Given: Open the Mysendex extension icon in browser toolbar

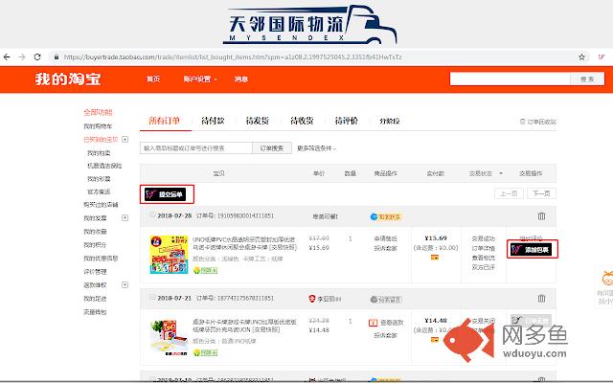Looking at the screenshot, I should click(602, 57).
